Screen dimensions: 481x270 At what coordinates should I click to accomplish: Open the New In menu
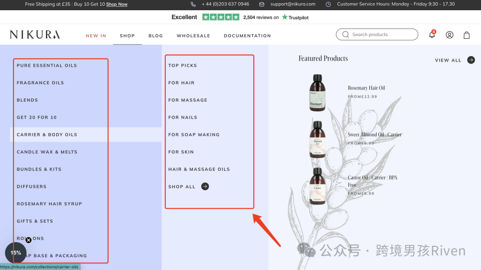coord(96,36)
